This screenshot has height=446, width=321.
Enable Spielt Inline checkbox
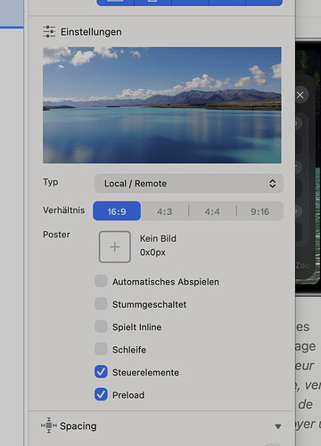[x=101, y=326]
